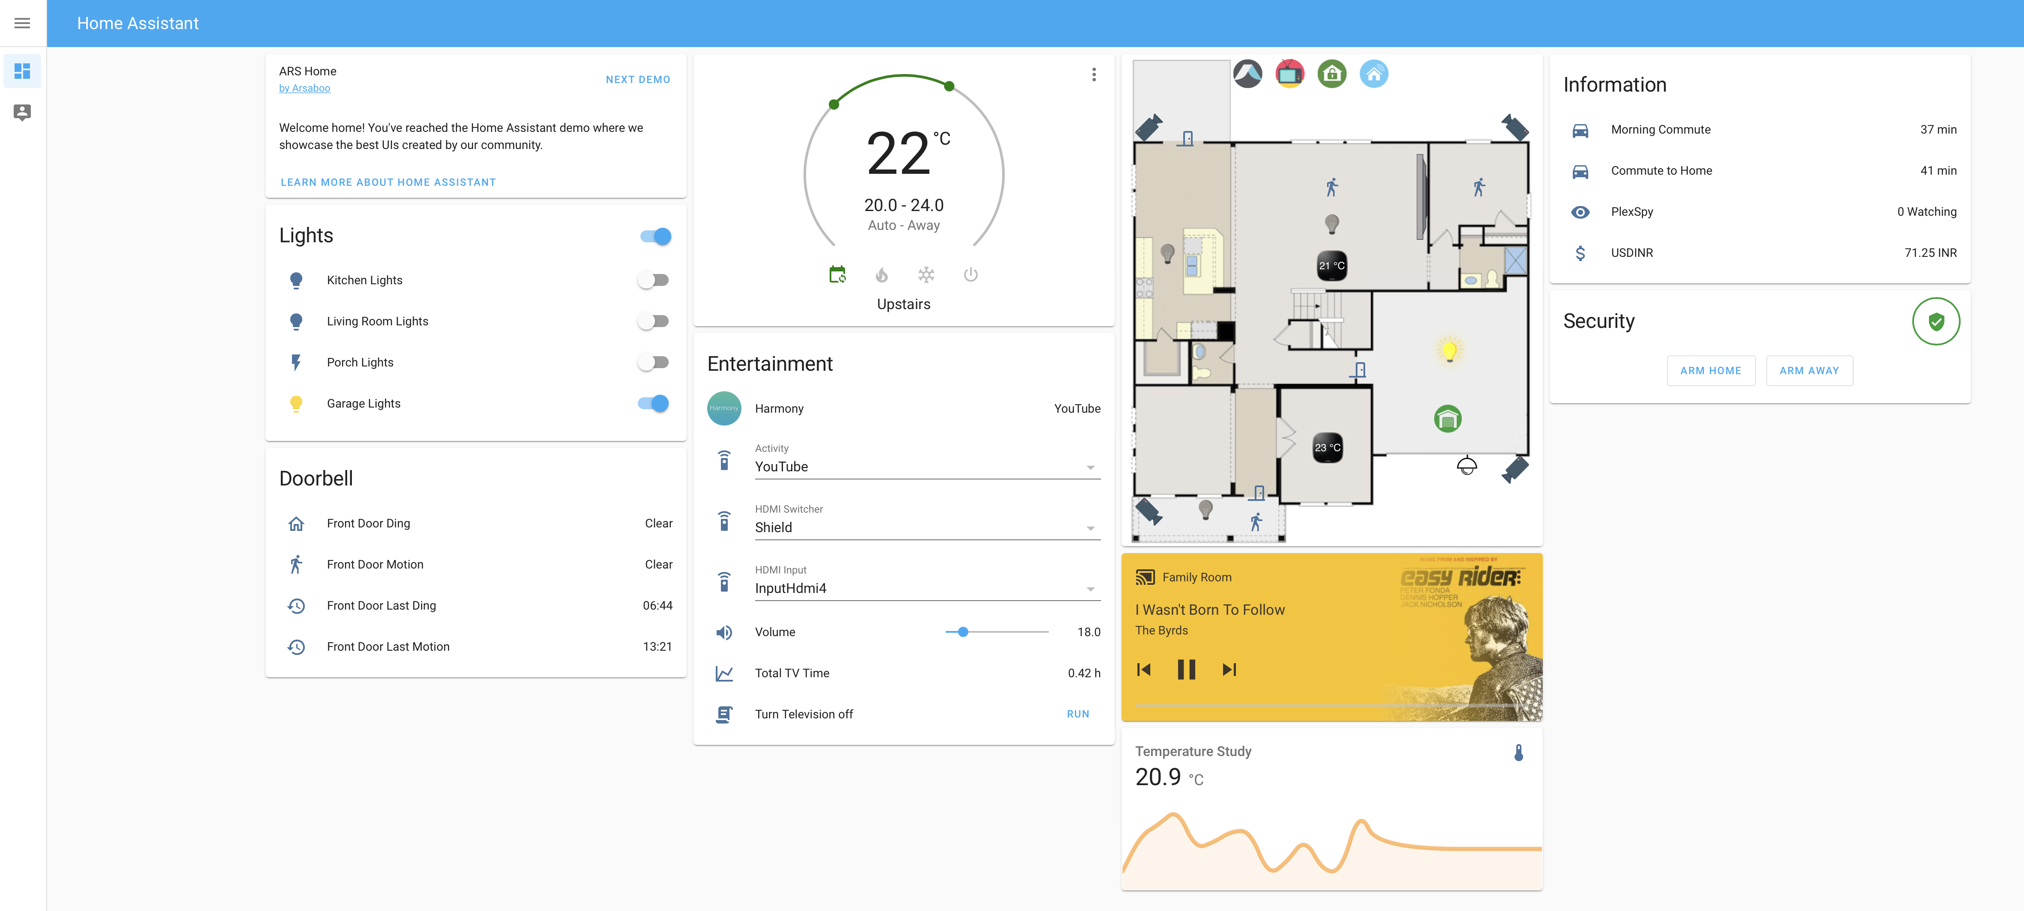
Task: Click the thermostat schedule icon
Action: [836, 275]
